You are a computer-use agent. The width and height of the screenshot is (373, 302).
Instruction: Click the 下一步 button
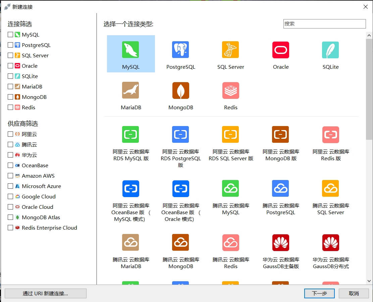(319, 293)
